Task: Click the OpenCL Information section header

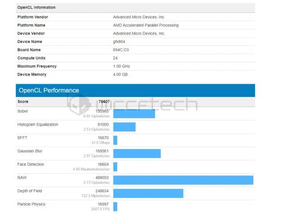Action: click(135, 7)
